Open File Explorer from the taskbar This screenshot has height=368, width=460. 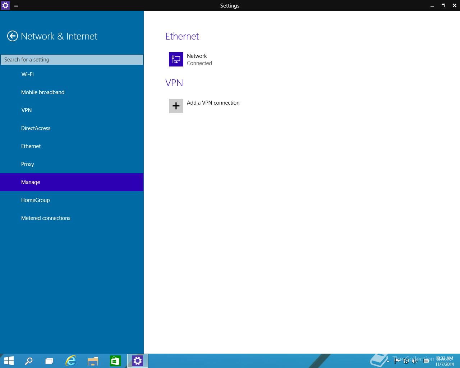(93, 361)
